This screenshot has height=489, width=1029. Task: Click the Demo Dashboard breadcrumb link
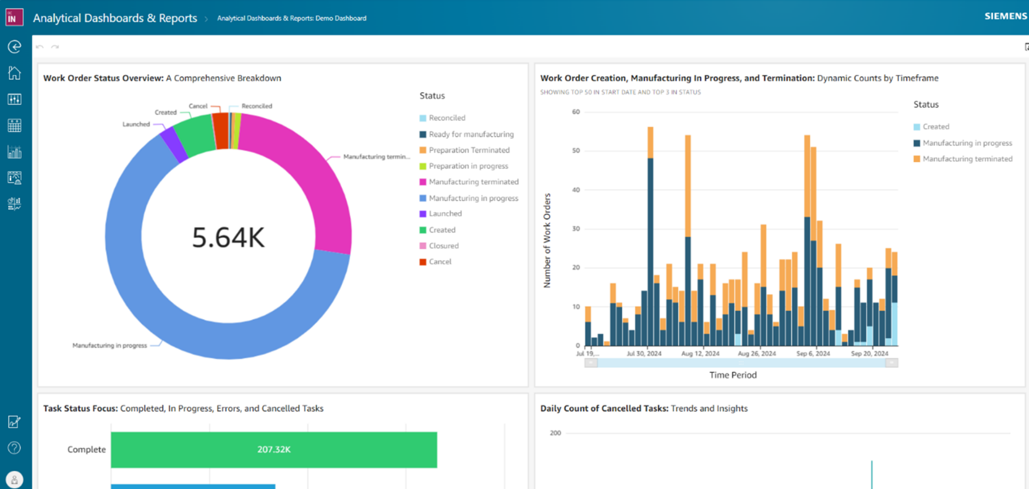pos(291,18)
